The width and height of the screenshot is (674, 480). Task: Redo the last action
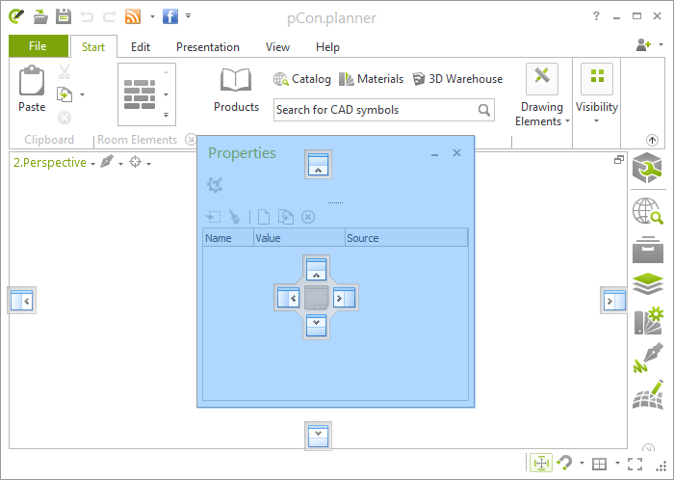coord(110,16)
